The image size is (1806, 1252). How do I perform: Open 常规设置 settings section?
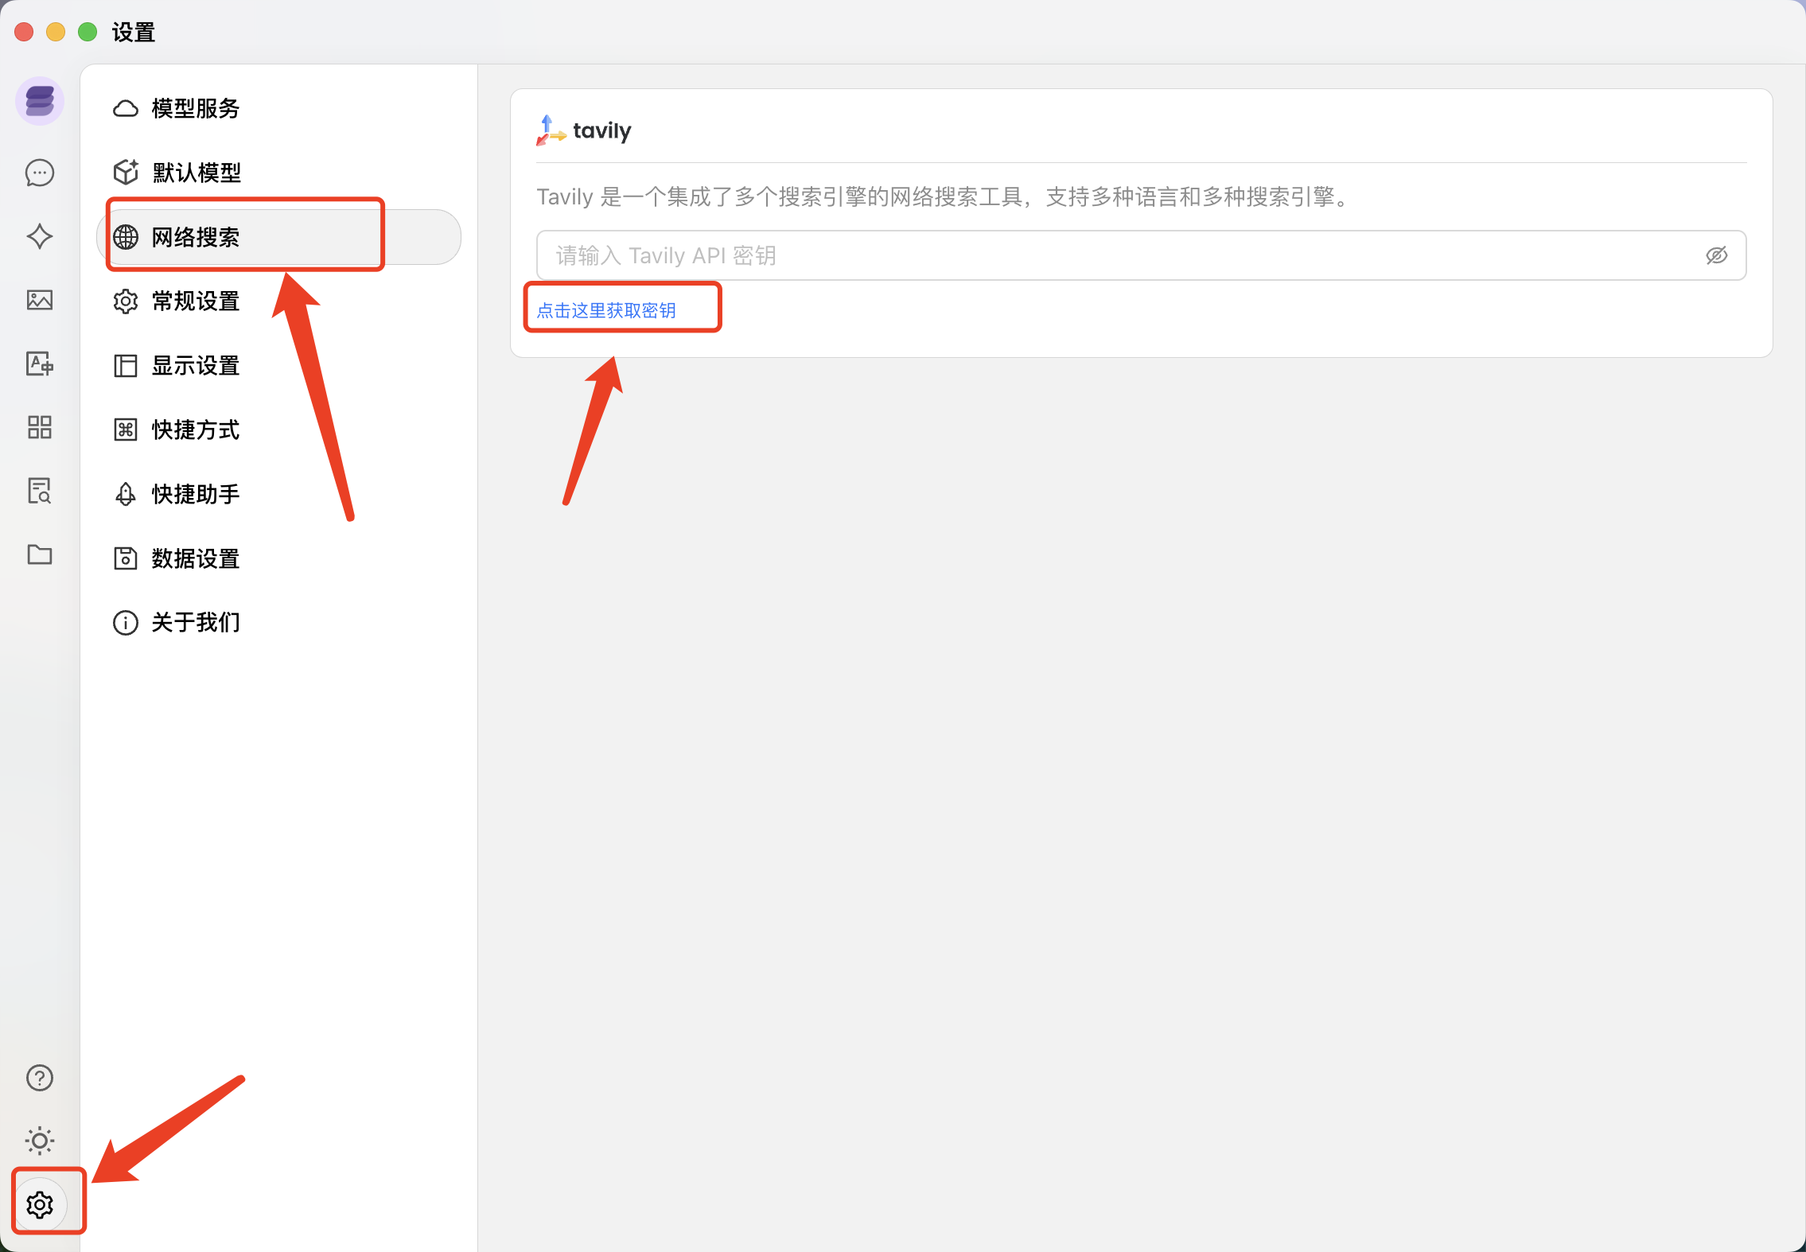pos(195,301)
